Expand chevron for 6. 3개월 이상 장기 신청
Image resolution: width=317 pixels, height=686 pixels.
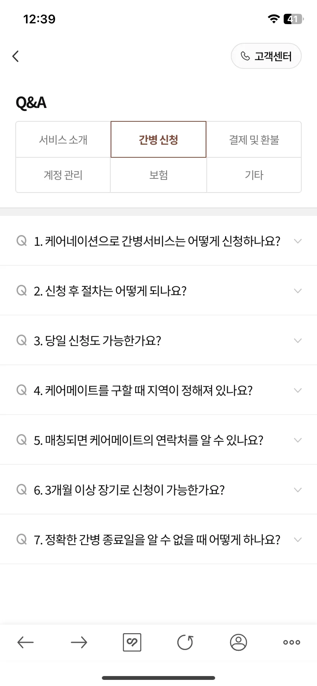tap(298, 490)
